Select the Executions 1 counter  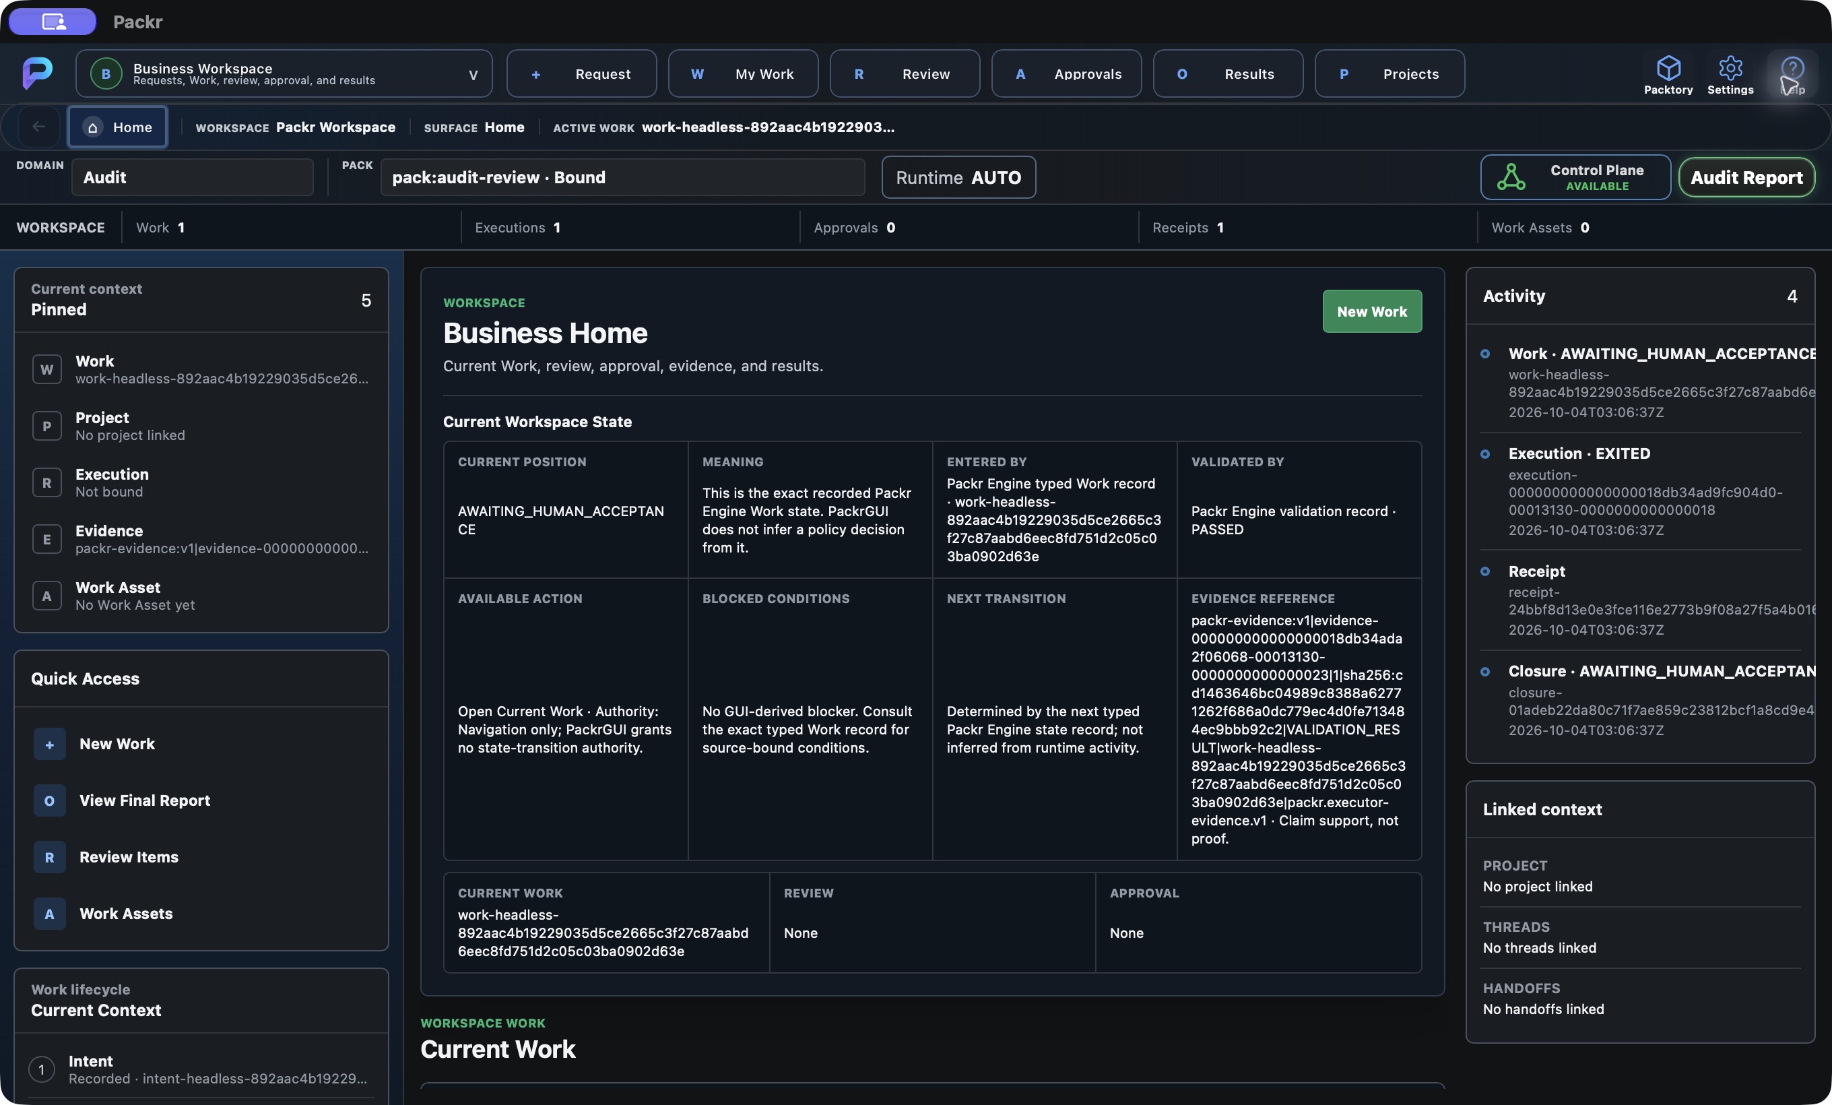point(630,228)
